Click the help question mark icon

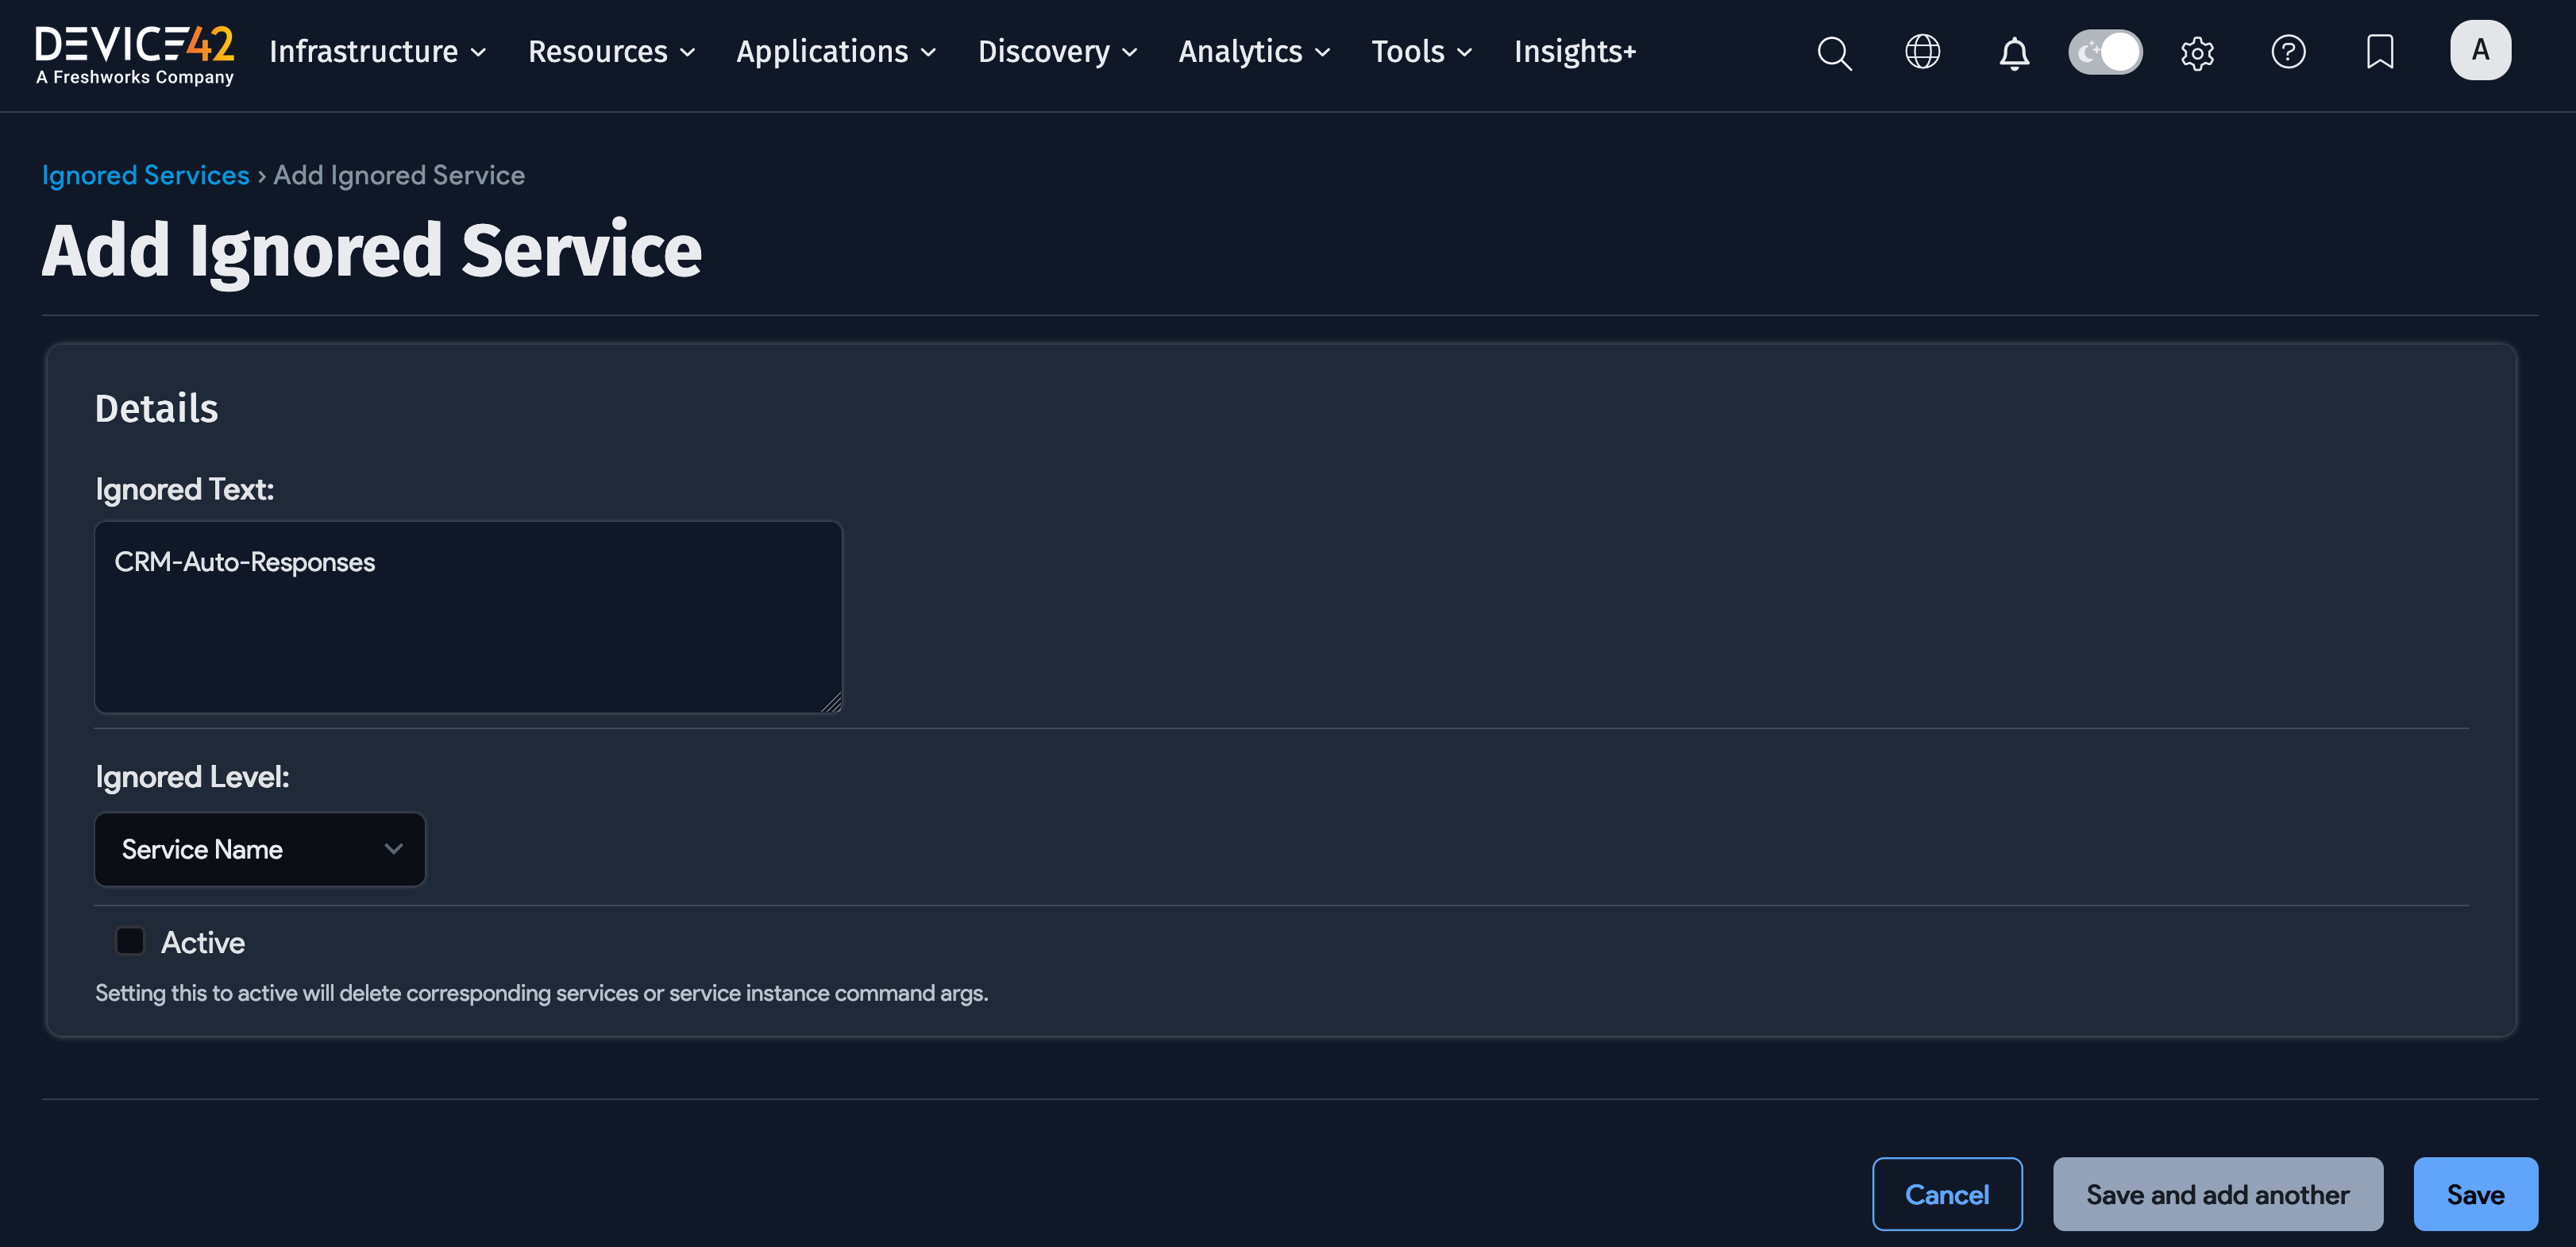[2289, 51]
